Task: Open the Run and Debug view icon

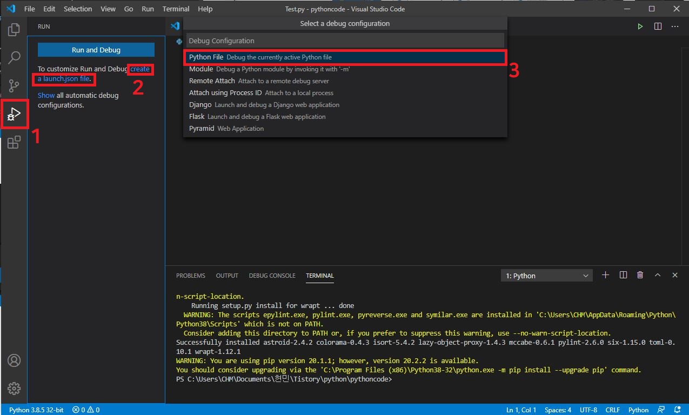Action: 14,114
